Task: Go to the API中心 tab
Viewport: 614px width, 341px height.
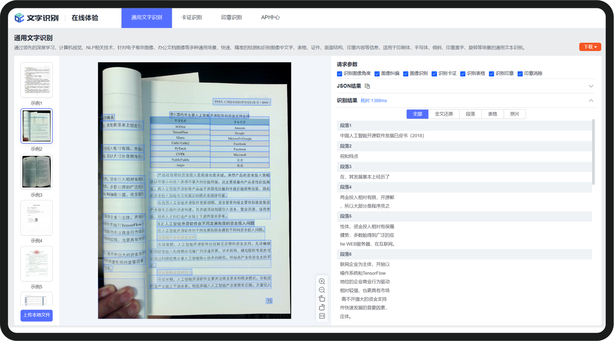Action: click(x=270, y=18)
